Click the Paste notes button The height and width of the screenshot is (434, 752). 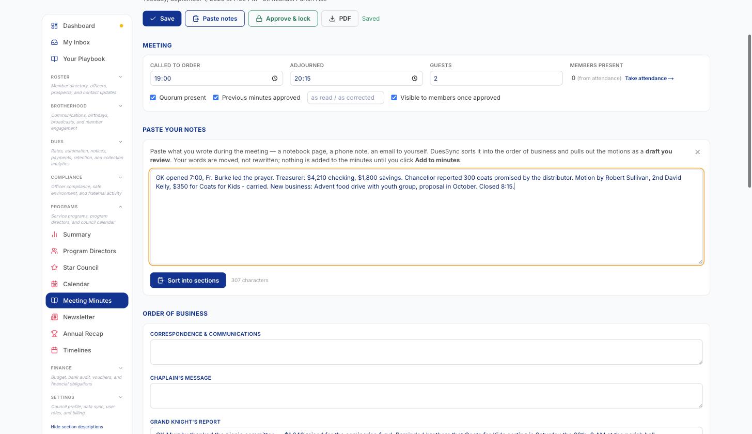(x=215, y=19)
